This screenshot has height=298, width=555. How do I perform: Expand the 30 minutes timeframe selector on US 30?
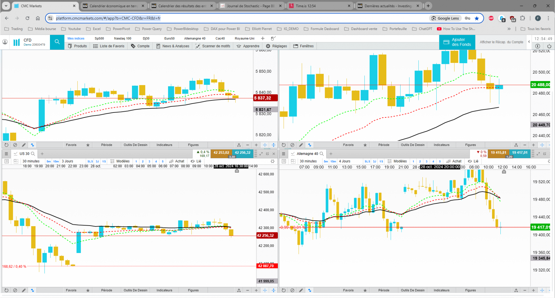(31, 161)
